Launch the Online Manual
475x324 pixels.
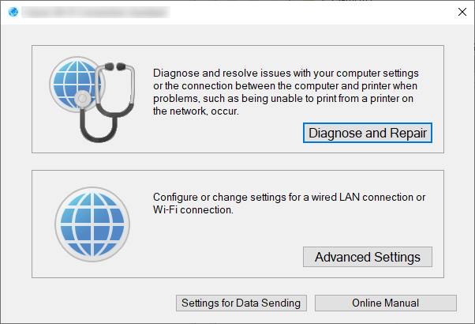coord(385,303)
